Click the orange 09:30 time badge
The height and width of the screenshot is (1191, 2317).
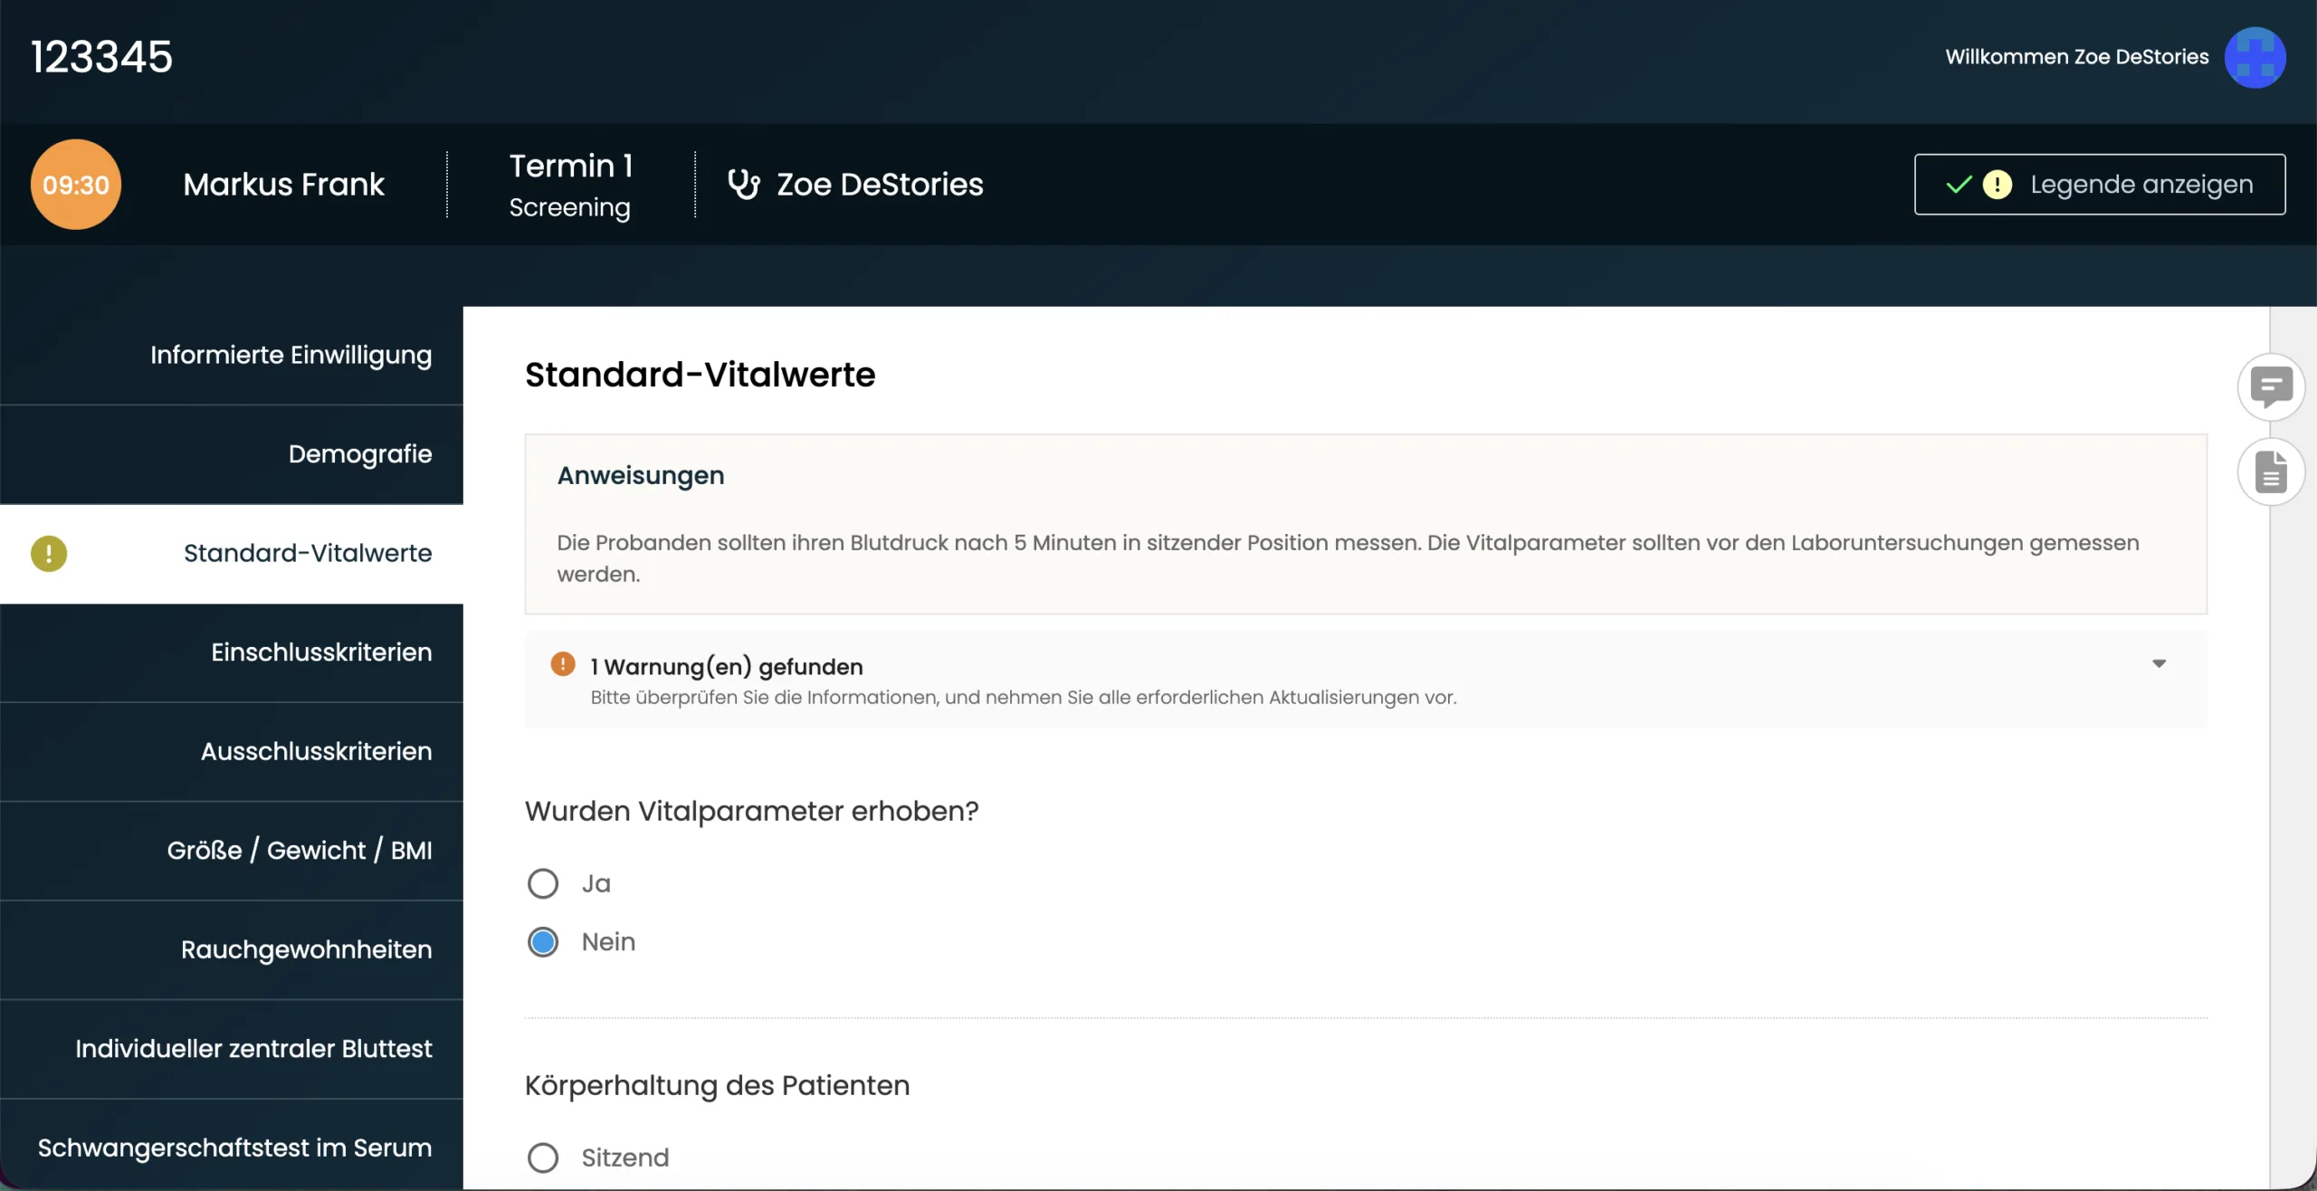pos(76,185)
